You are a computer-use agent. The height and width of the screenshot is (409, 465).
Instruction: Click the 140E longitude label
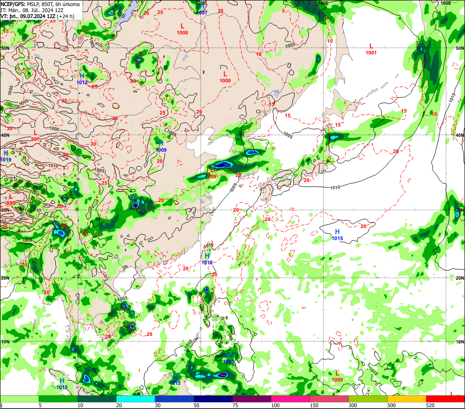(323, 3)
